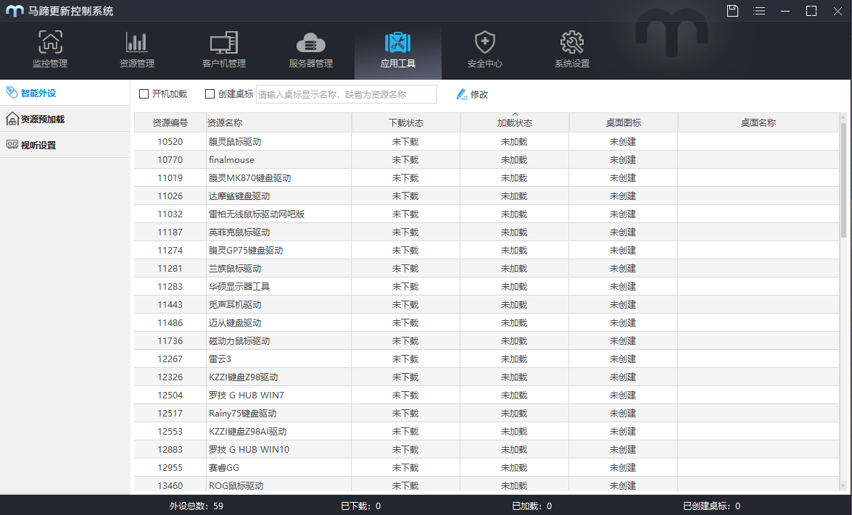Select row Rainy75键盘驱动
Screen dimensions: 852x515
click(x=487, y=413)
